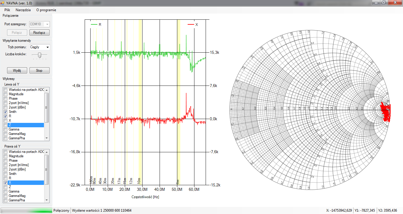This screenshot has height=214, width=403.
Task: Click the Liczba kroków slider handle
Action: pyautogui.click(x=40, y=55)
